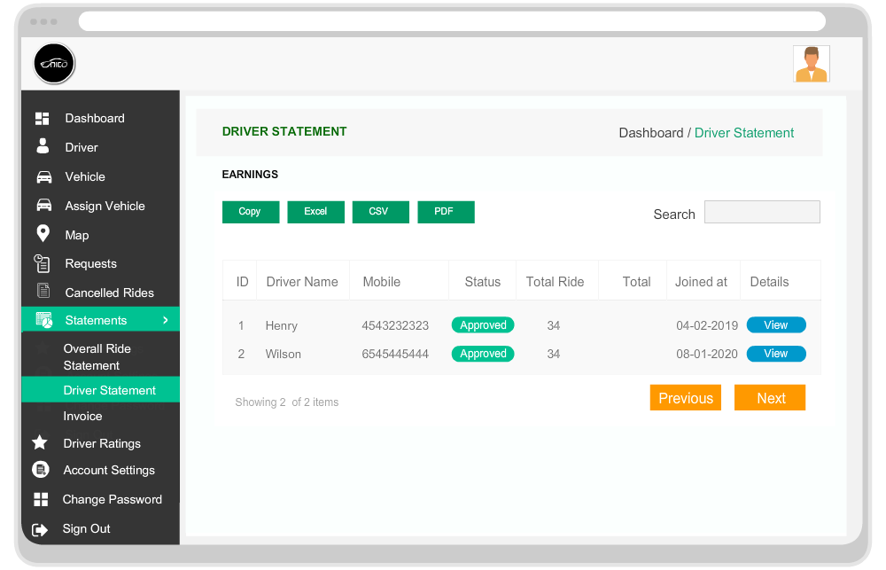This screenshot has width=886, height=570.
Task: Click the Account Settings circle icon
Action: [41, 469]
